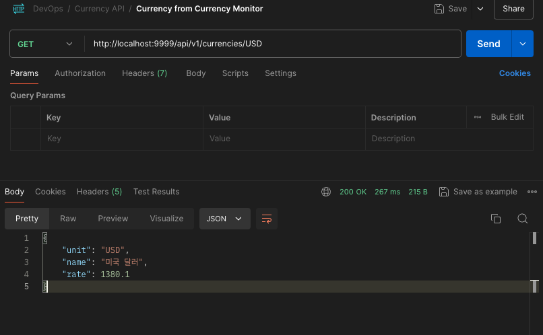Click the 200 OK status
The image size is (543, 335).
click(x=353, y=192)
